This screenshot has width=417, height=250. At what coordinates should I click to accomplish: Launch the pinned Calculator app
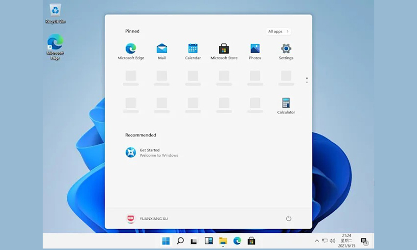click(286, 106)
